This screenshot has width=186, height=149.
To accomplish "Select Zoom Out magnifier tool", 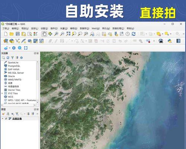I will [x=62, y=34].
